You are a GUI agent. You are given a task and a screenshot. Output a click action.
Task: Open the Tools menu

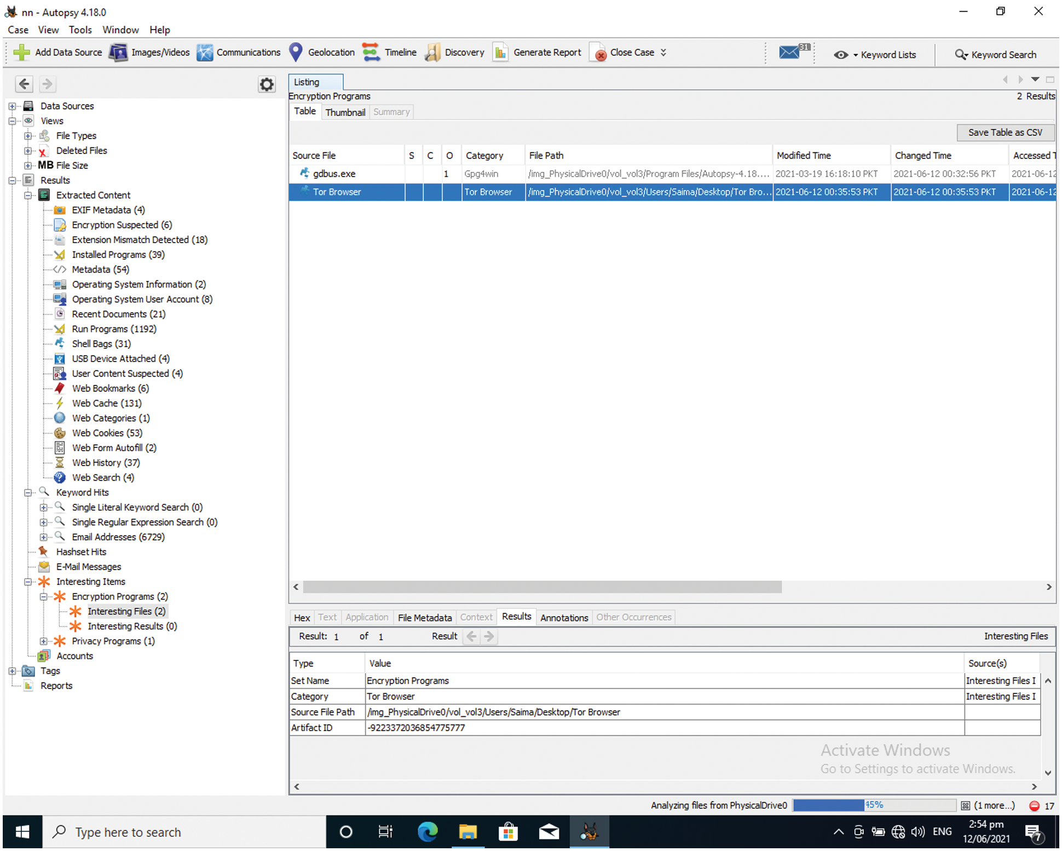(x=80, y=30)
